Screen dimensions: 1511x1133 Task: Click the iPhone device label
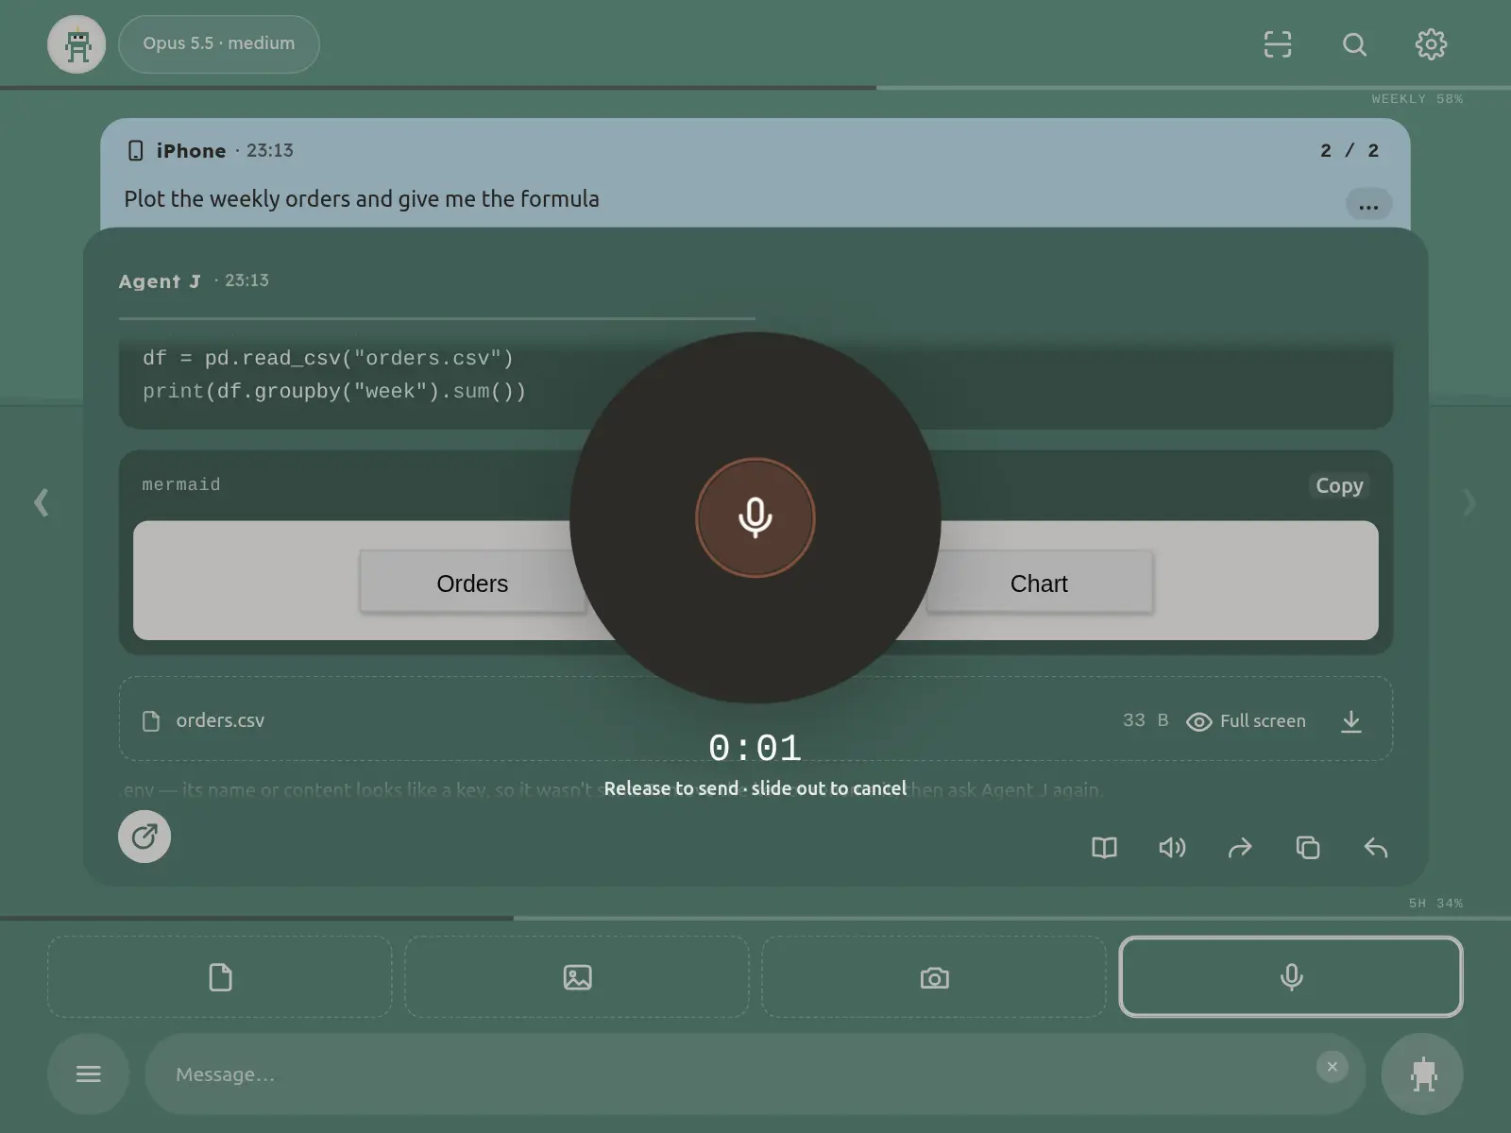191,151
